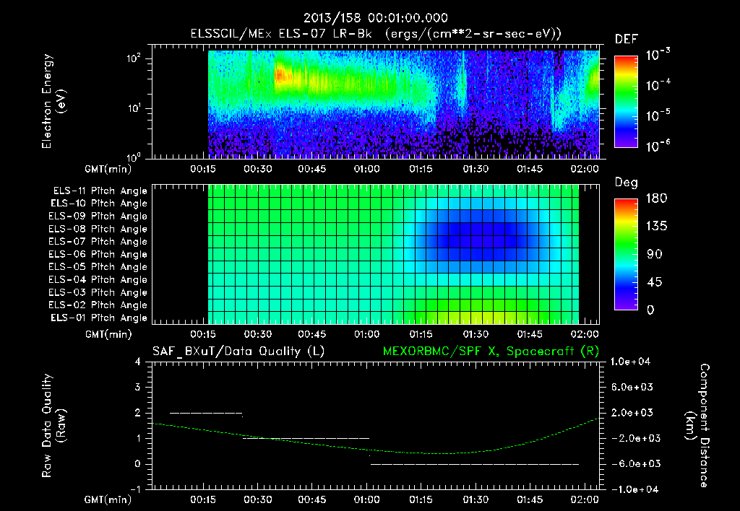This screenshot has height=511, width=740.
Task: Click the 10^-3 value on DEF scale
Action: coord(658,55)
